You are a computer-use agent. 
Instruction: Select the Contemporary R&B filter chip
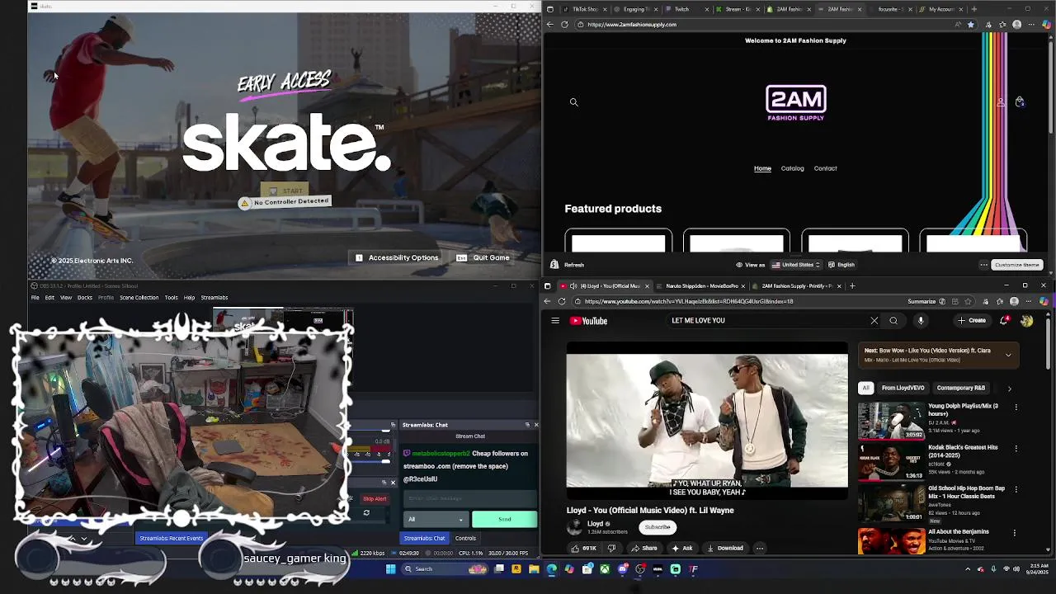tap(961, 388)
